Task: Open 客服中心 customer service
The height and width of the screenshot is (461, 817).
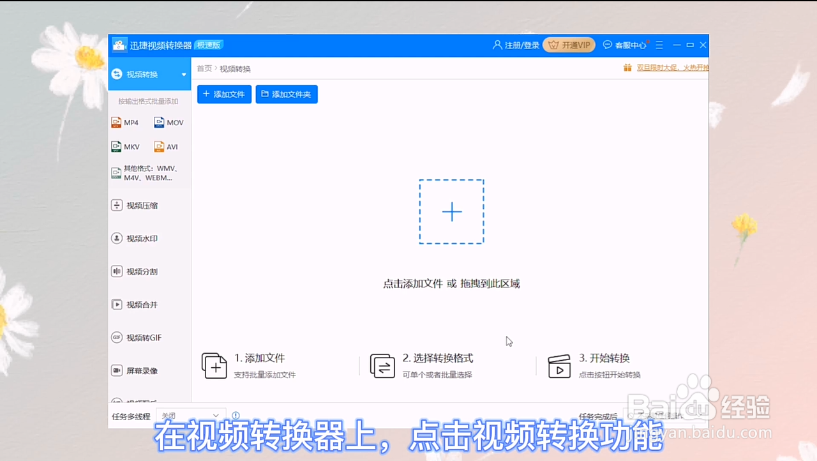Action: coord(626,45)
